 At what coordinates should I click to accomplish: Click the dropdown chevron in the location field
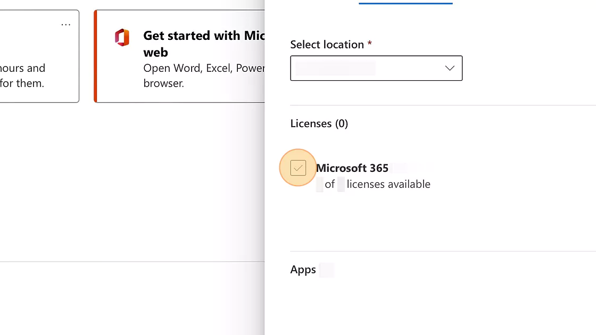click(449, 68)
